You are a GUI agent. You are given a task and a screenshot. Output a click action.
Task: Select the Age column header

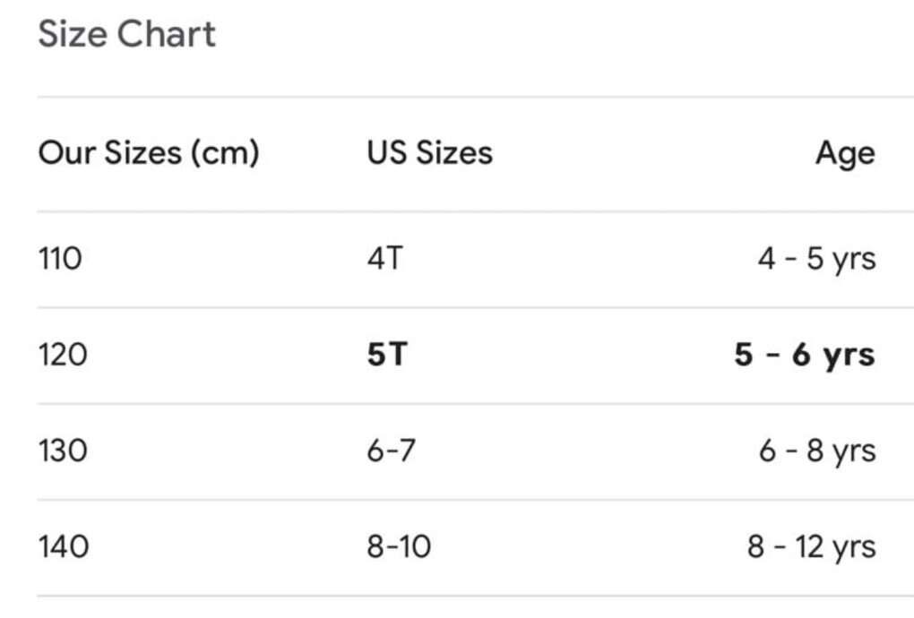pos(844,153)
